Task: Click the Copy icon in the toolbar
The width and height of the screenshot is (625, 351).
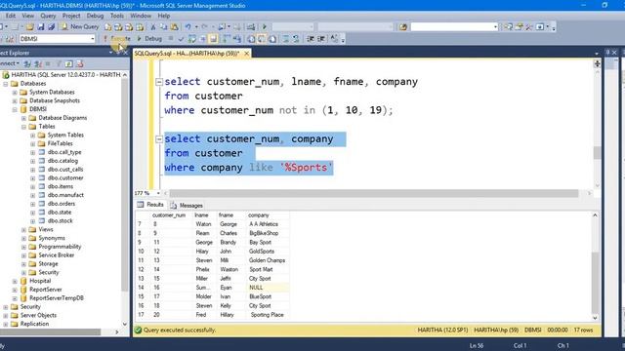Action: click(163, 26)
